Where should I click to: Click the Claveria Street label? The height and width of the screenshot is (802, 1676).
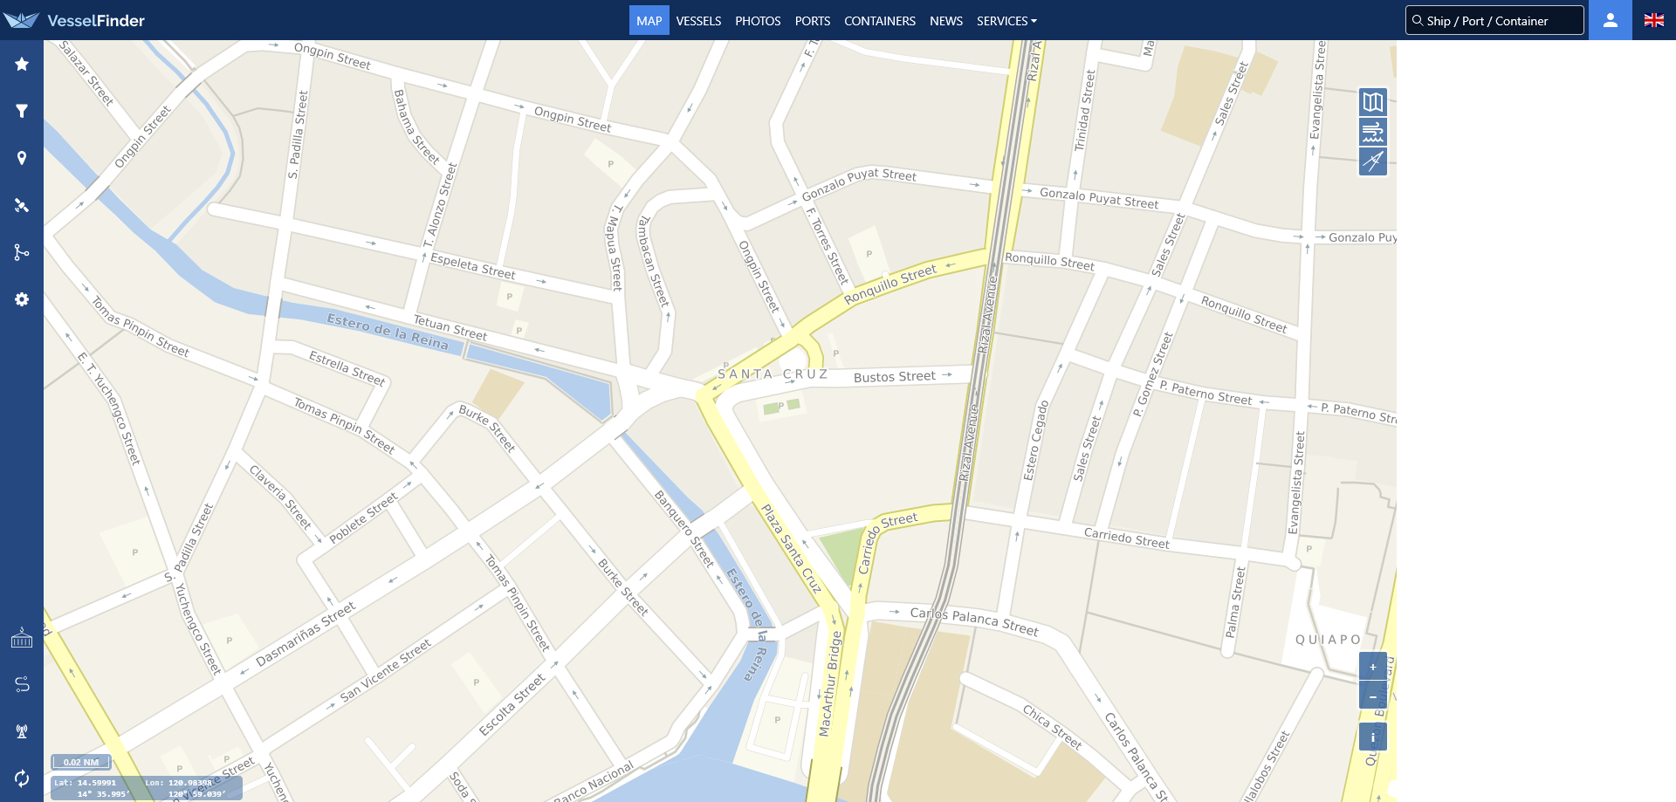coord(280,497)
